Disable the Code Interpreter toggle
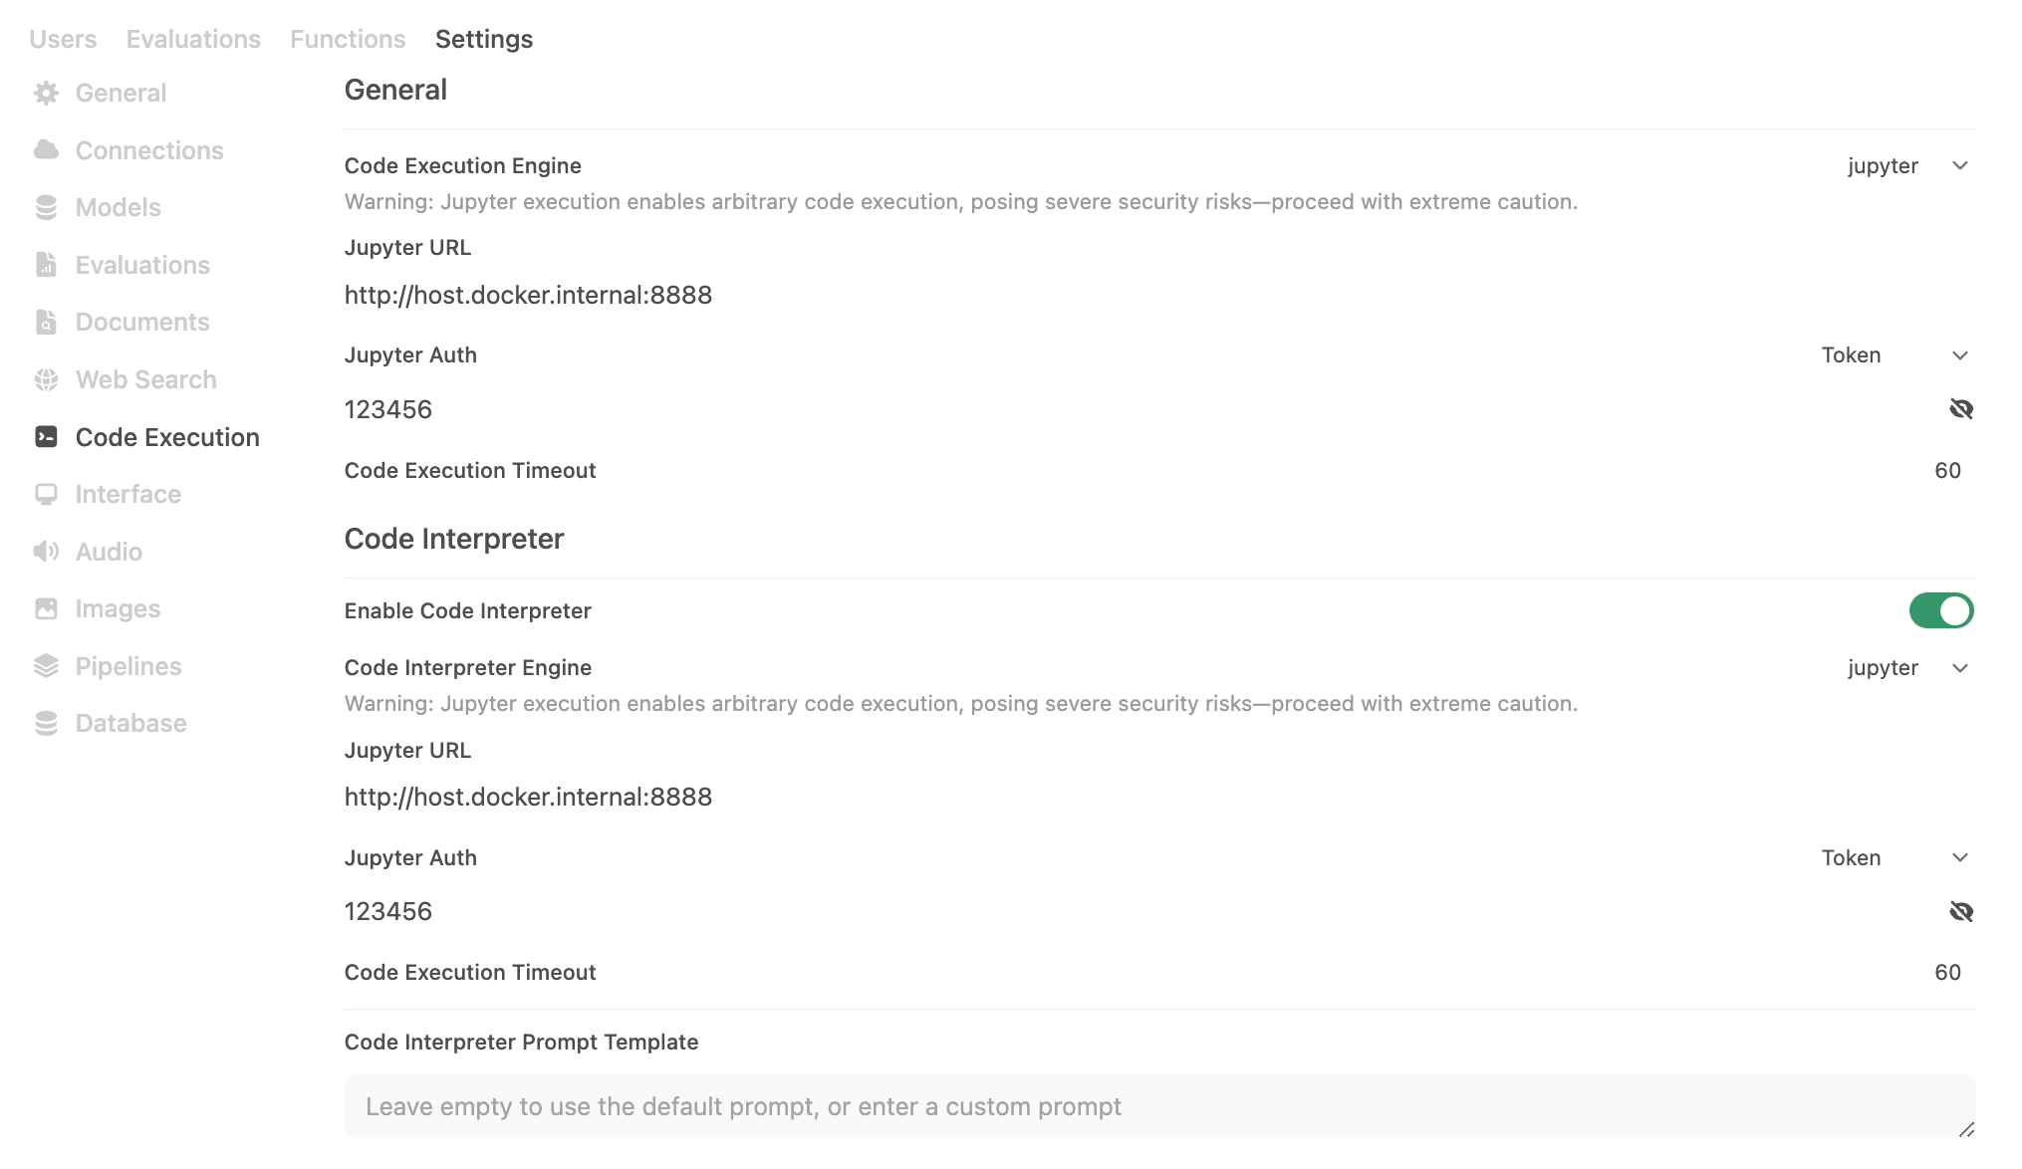Image resolution: width=2022 pixels, height=1169 pixels. pos(1940,610)
